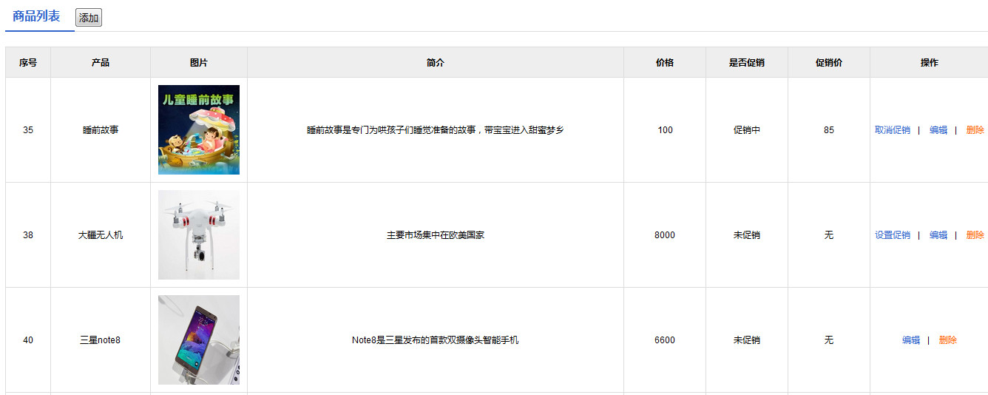Click 无 promo price in 大疆无人机 row
Screen dimensions: 988x395
pyautogui.click(x=829, y=235)
